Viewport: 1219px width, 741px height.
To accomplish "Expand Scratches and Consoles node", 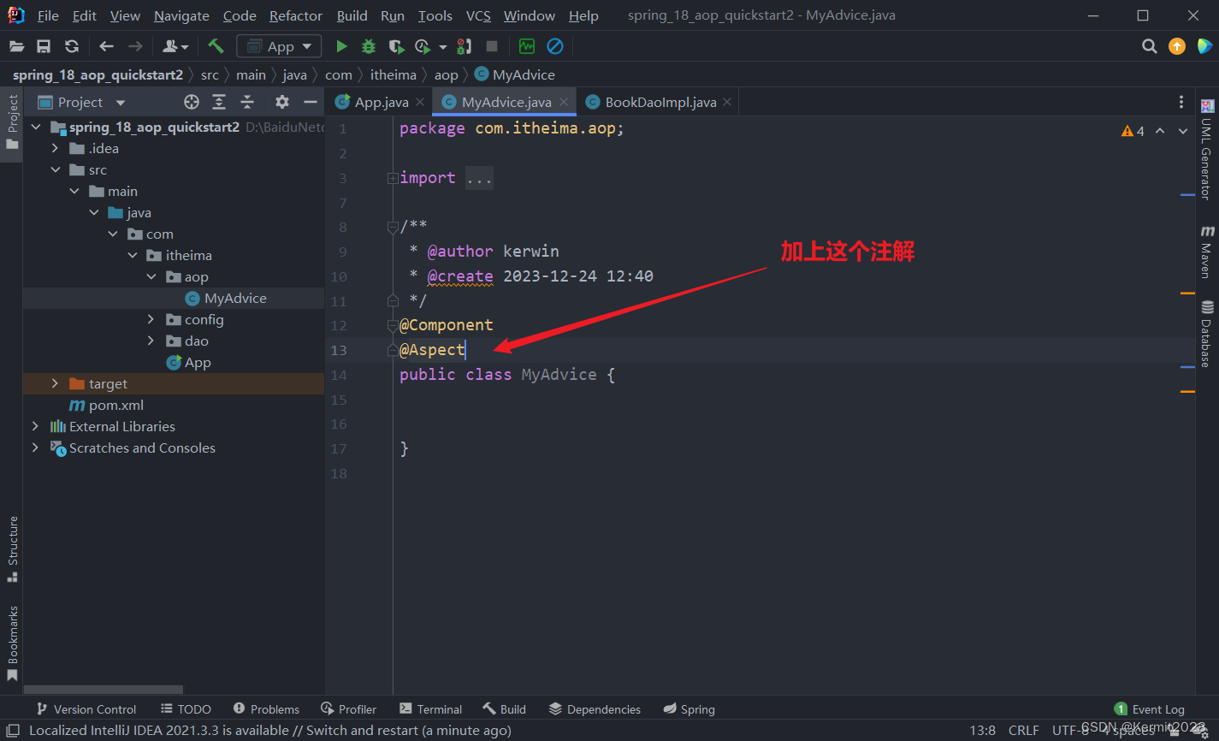I will tap(35, 448).
